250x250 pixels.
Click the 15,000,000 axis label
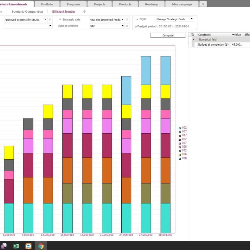(67, 235)
